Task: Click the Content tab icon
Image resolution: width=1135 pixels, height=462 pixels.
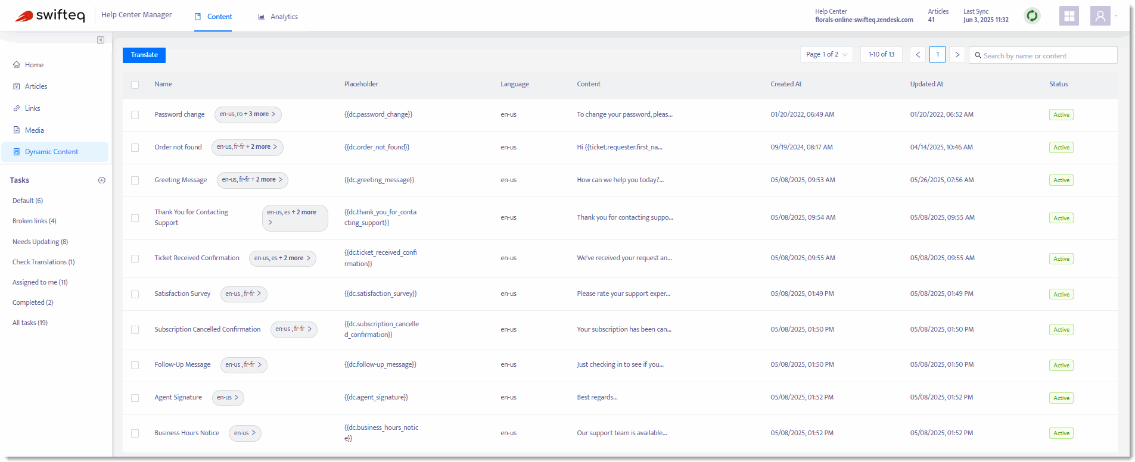Action: coord(198,17)
